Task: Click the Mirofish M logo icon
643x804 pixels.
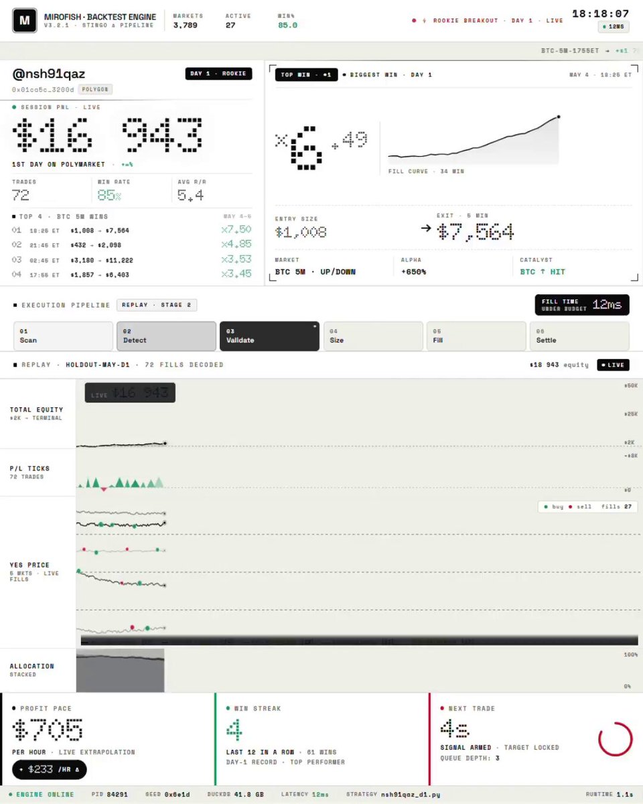Action: (x=25, y=21)
